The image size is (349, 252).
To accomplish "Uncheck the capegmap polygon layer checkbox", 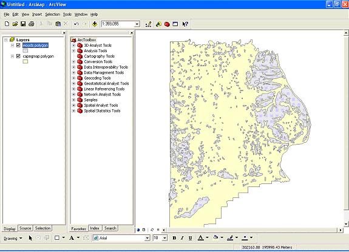I will (x=18, y=56).
